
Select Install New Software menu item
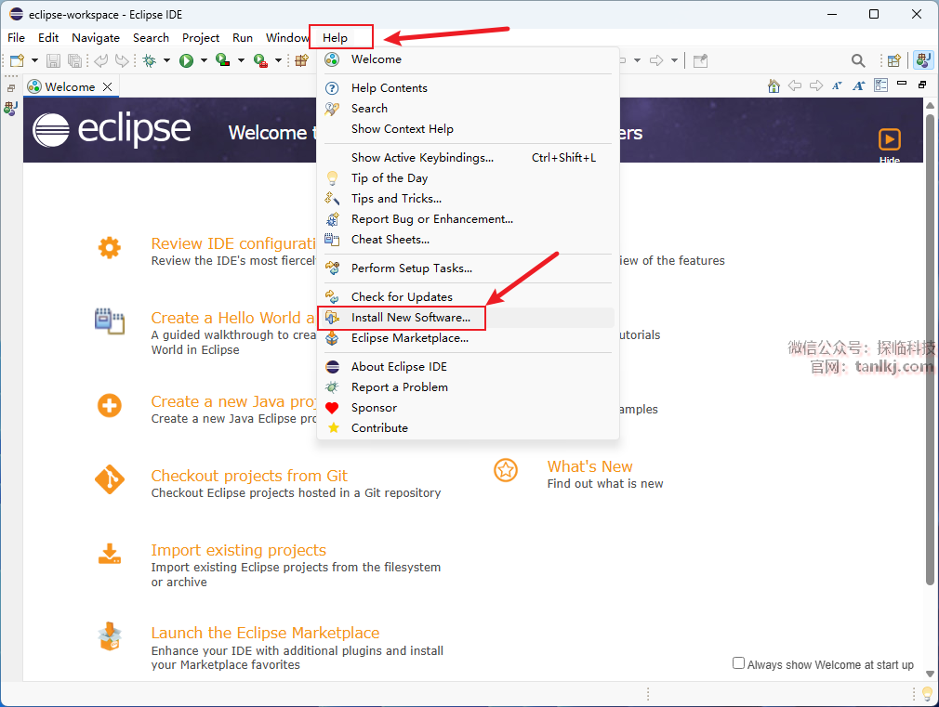pyautogui.click(x=410, y=318)
